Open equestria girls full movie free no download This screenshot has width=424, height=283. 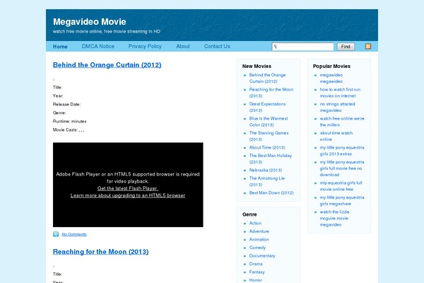click(342, 168)
